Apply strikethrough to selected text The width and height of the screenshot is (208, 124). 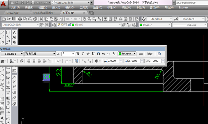pyautogui.click(x=88, y=54)
